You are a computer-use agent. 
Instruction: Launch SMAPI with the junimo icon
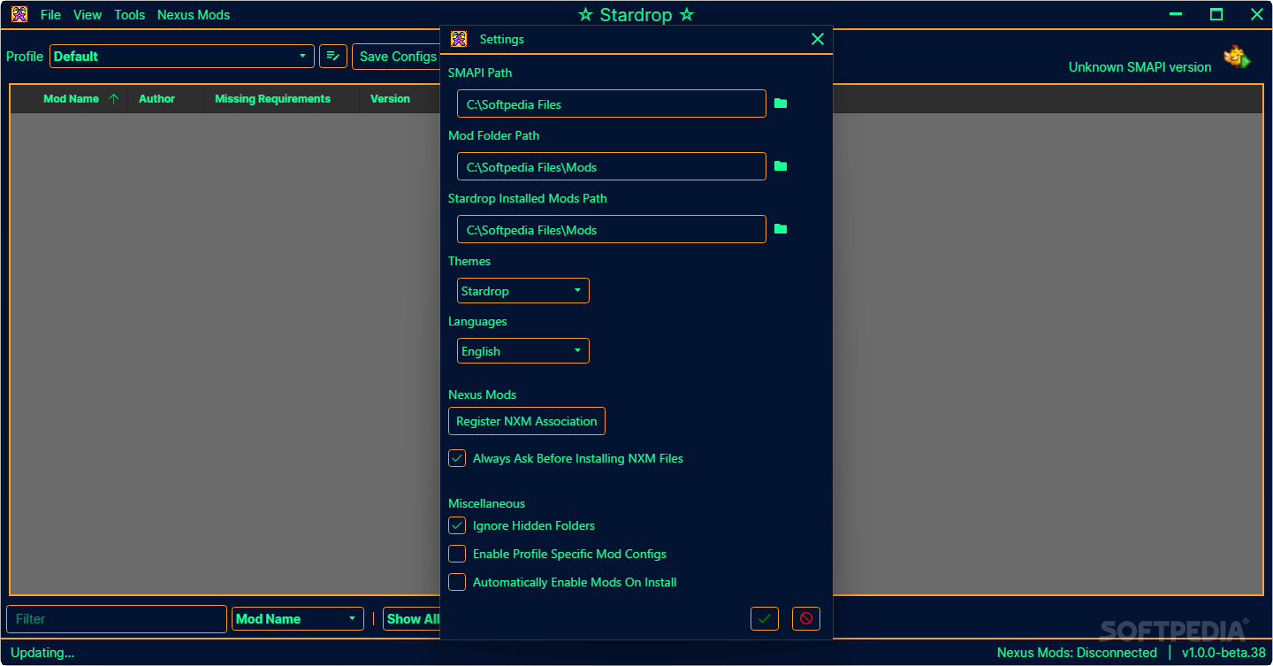(x=1237, y=58)
